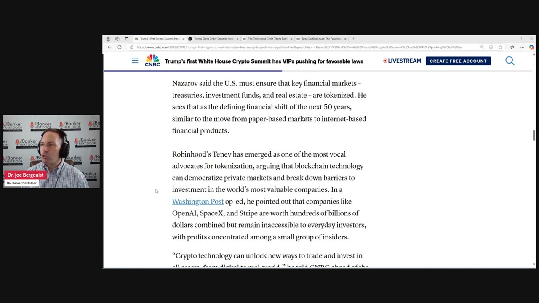Open the workspaces icon in the tab strip

coord(117,39)
